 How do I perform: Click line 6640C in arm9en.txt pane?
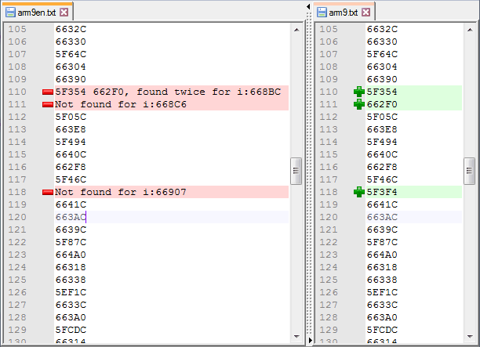click(71, 154)
